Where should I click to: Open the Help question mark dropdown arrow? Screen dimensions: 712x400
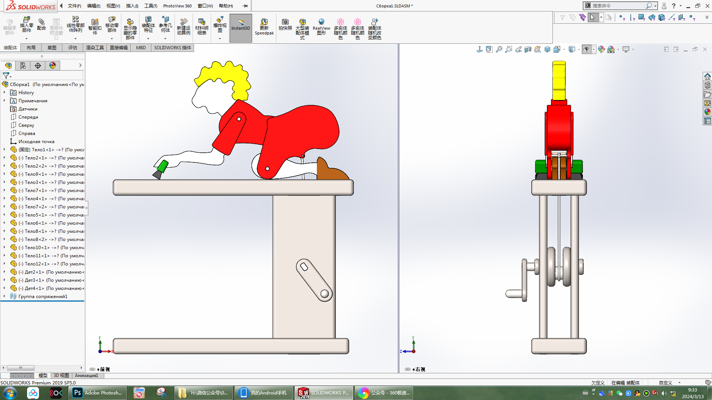(680, 6)
